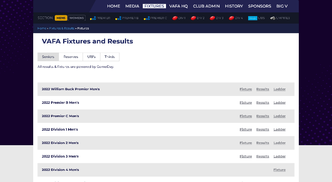The height and width of the screenshot is (182, 332).
Task: Open the Umpires whistle icon
Action: coord(273,18)
